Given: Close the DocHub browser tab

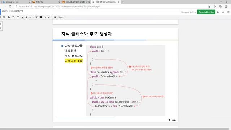Looking at the screenshot, I should 119,2.
